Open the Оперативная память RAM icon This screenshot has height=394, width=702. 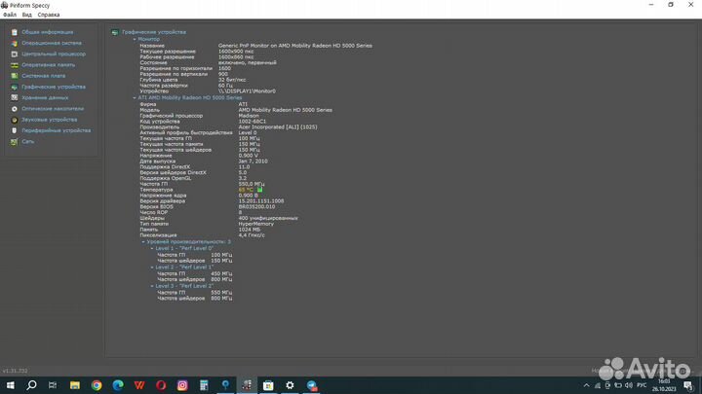pyautogui.click(x=15, y=65)
